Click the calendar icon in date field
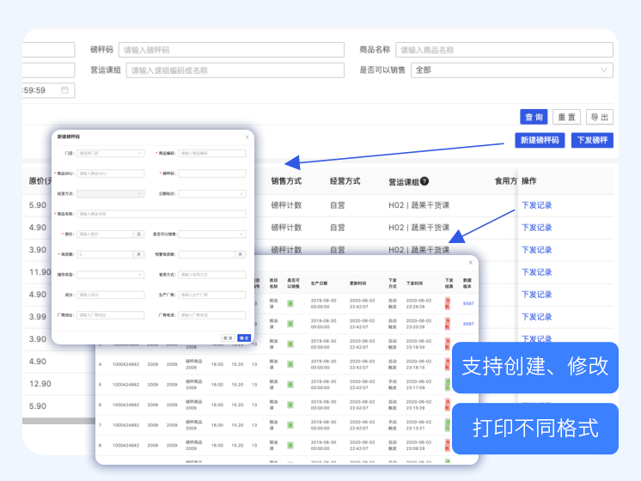The width and height of the screenshot is (641, 481). click(x=64, y=90)
